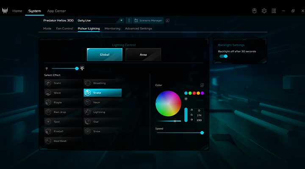This screenshot has width=305, height=169.
Task: Open settings gear icon in title bar
Action: click(x=264, y=11)
